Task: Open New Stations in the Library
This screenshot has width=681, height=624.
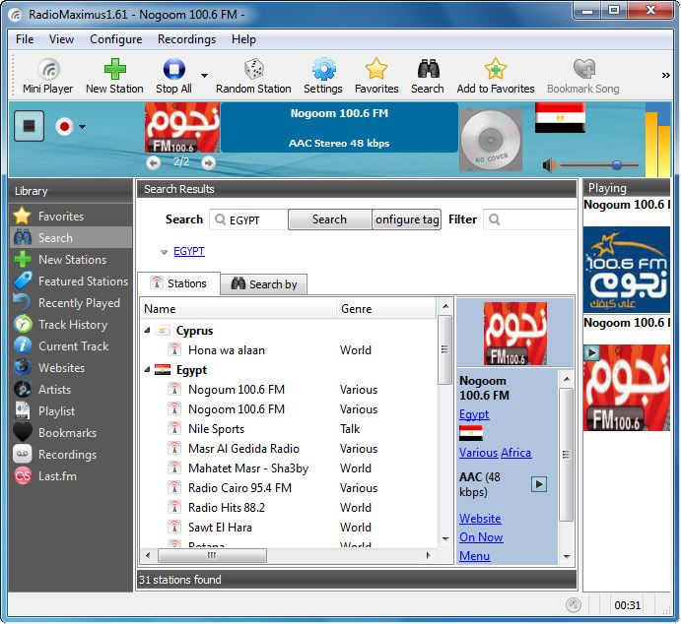Action: pyautogui.click(x=71, y=259)
